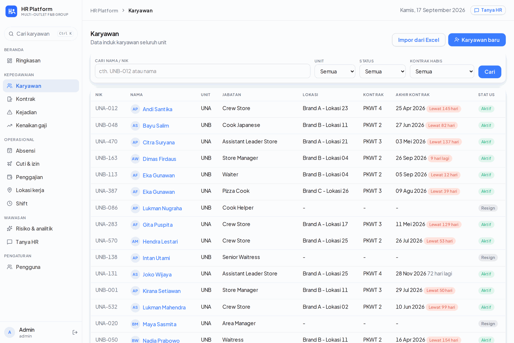
Task: Click the breadcrumb chevron separator icon
Action: 123,11
